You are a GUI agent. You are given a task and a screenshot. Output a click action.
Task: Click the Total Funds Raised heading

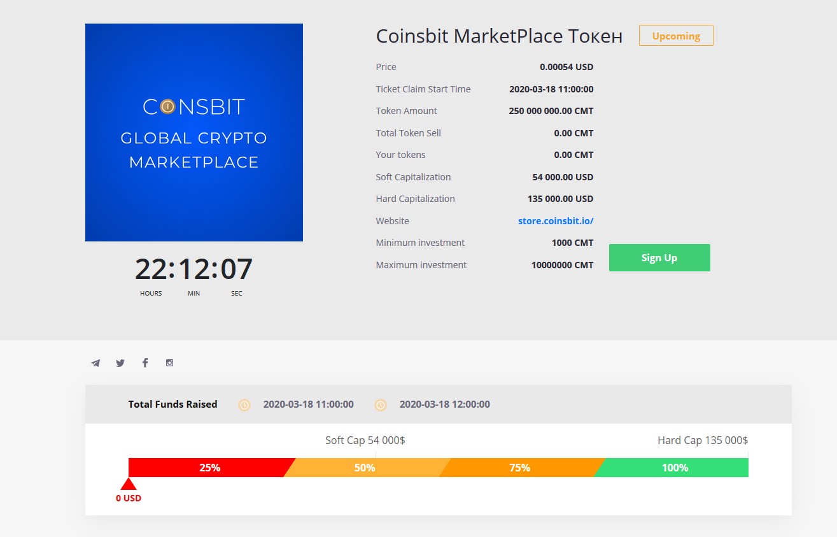pyautogui.click(x=172, y=405)
